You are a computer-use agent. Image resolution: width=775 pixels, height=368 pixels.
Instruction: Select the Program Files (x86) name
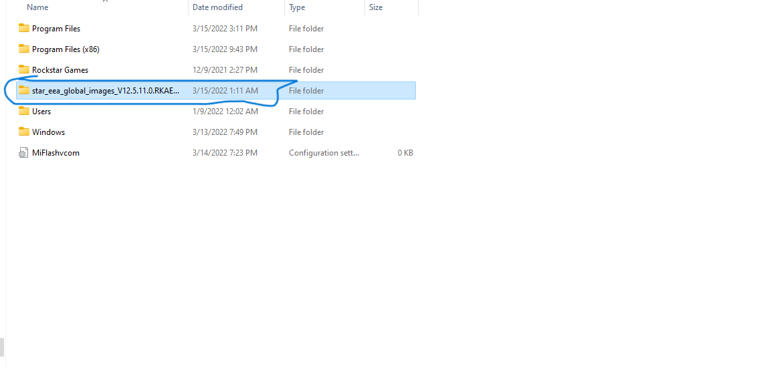click(x=66, y=49)
